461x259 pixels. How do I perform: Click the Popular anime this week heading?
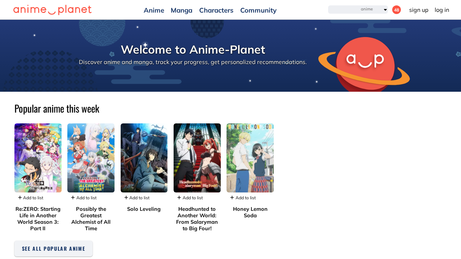[57, 108]
